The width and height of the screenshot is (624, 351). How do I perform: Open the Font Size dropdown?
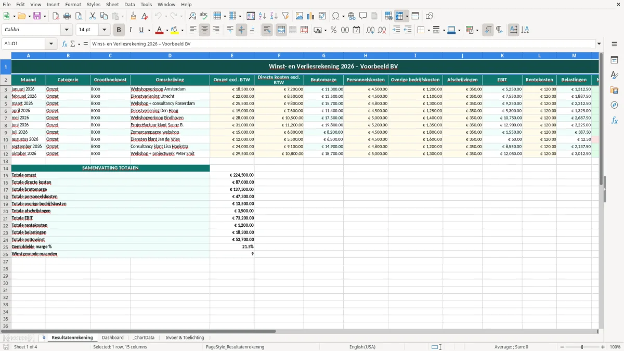pyautogui.click(x=104, y=30)
